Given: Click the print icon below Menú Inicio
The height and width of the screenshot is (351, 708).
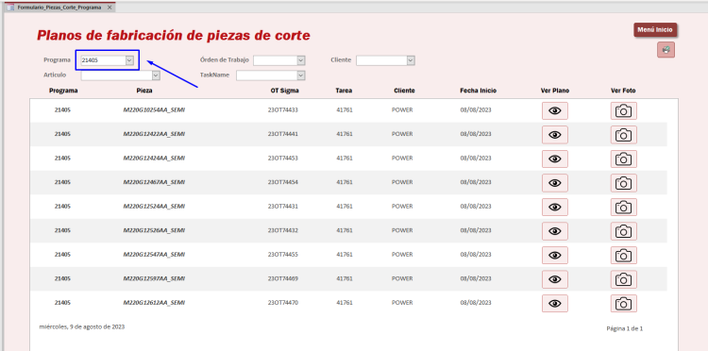Looking at the screenshot, I should 666,50.
